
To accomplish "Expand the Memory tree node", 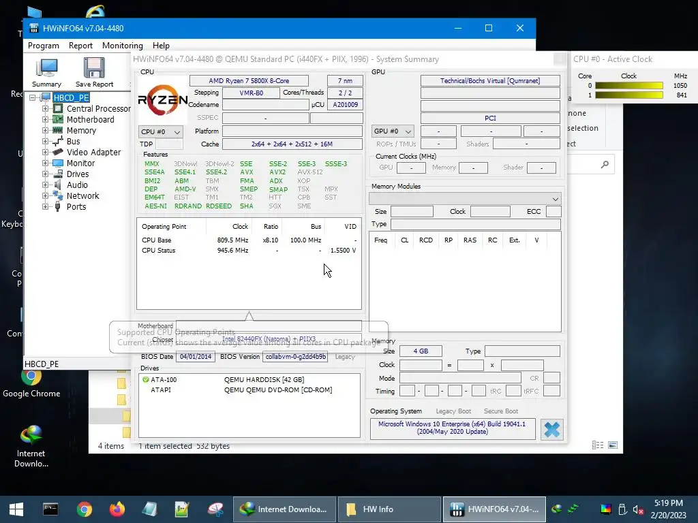I will click(45, 130).
